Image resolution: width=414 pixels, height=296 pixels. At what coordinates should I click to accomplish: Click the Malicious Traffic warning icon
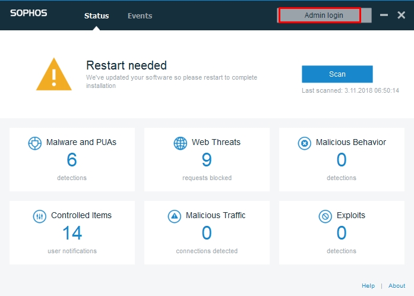[x=175, y=216]
